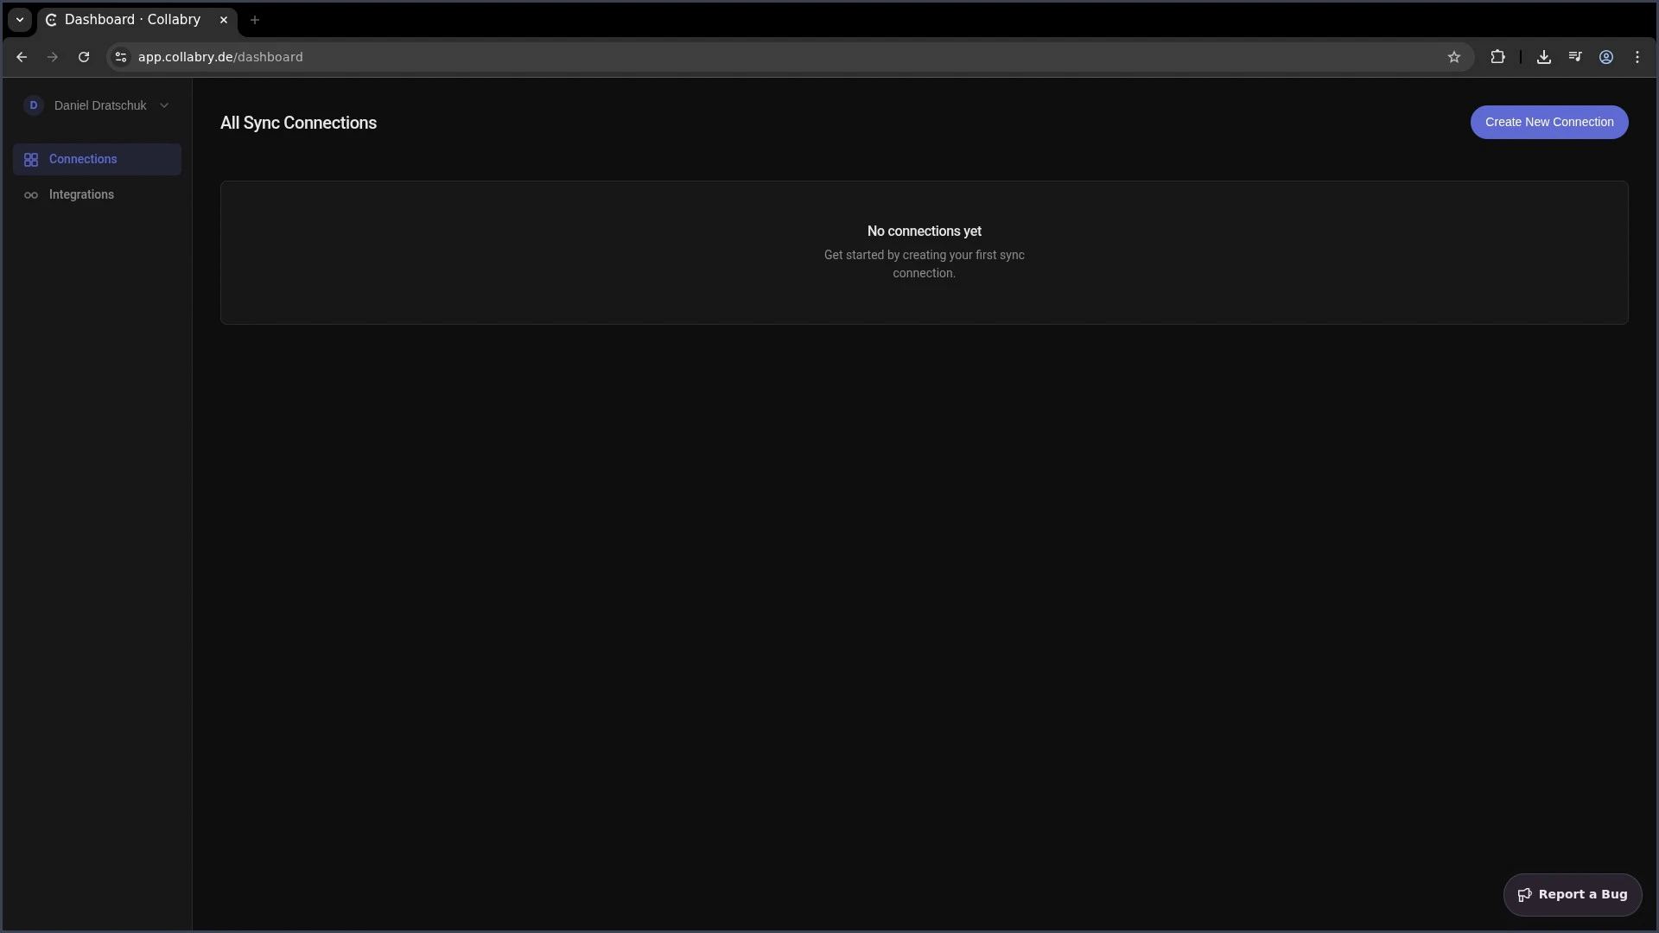1659x933 pixels.
Task: Select the Integrations menu item
Action: click(x=81, y=195)
